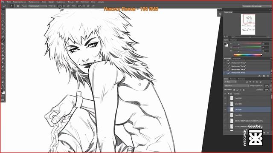This screenshot has height=153, width=273.
Task: Filter layers by adjustment layers icon
Action: click(x=250, y=82)
